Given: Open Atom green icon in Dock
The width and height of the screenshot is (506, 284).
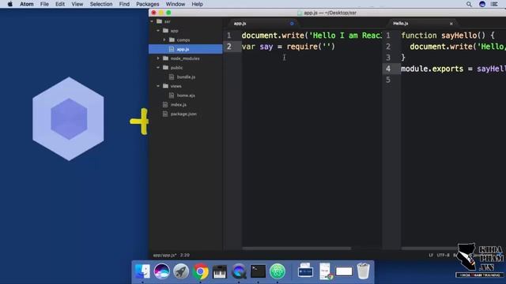Looking at the screenshot, I should pos(278,271).
